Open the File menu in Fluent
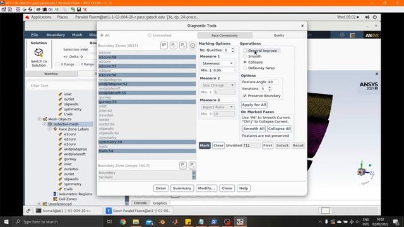404x227 pixels. pos(35,35)
